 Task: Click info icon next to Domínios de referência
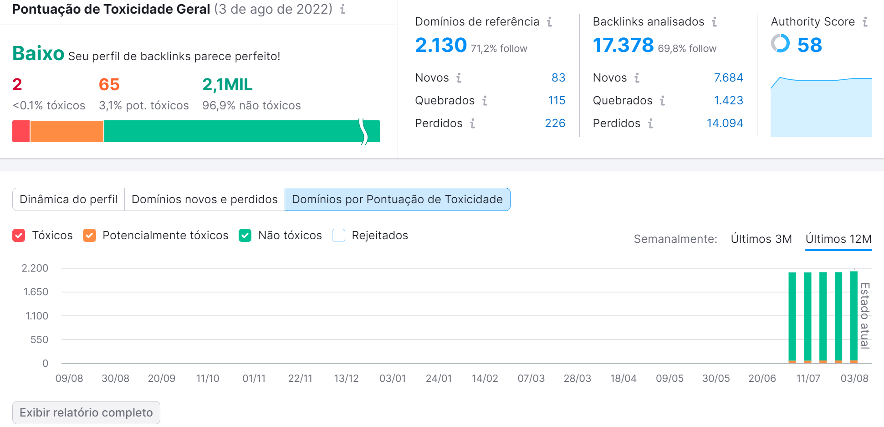(550, 22)
